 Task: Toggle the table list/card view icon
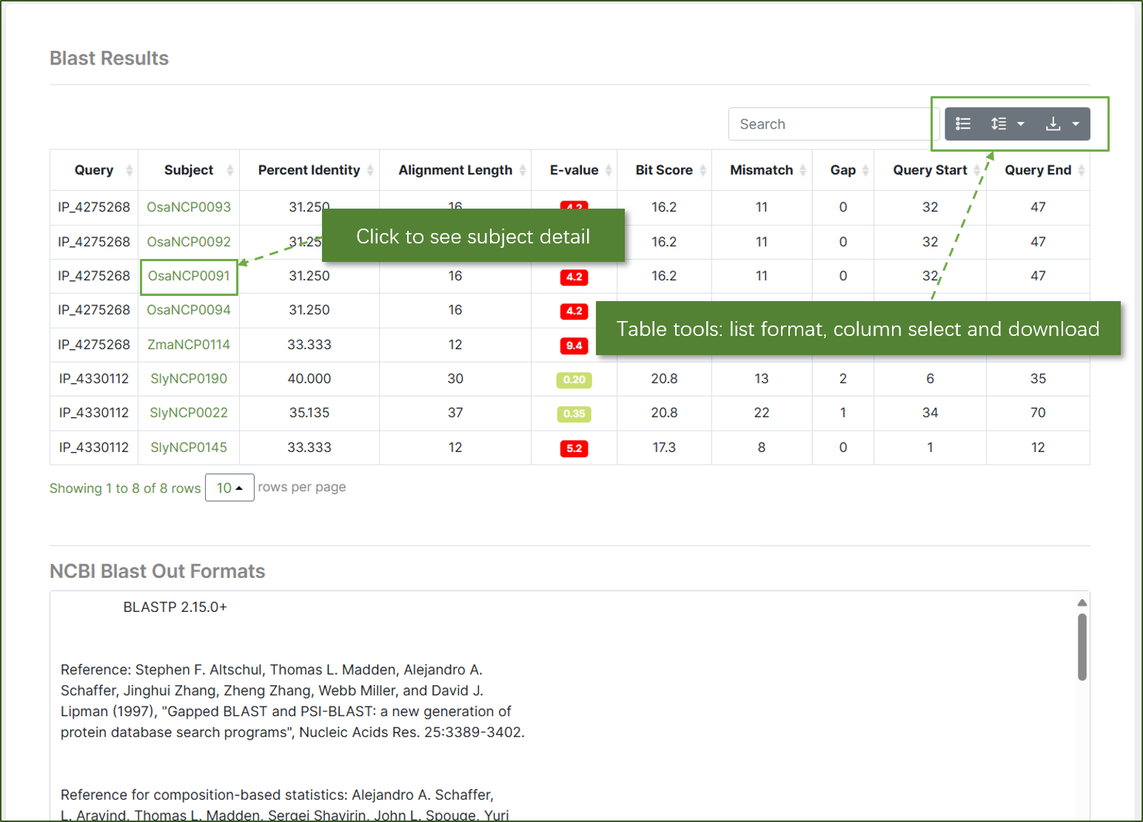[x=963, y=124]
